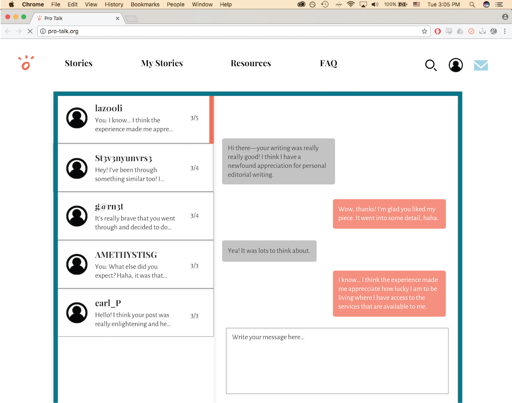The width and height of the screenshot is (512, 403).
Task: Open Spotlight search in the menu bar
Action: coord(472,4)
